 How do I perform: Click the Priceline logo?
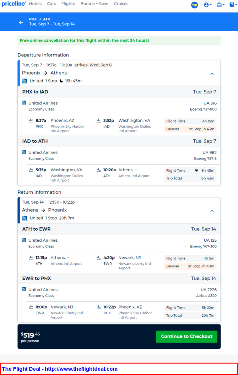(13, 4)
